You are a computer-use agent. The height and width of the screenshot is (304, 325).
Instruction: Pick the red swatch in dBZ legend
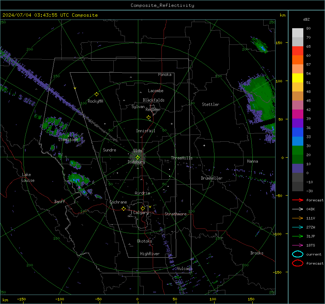298,51
